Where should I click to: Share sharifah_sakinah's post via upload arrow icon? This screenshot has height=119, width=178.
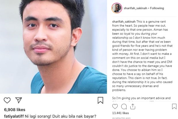coord(133,107)
